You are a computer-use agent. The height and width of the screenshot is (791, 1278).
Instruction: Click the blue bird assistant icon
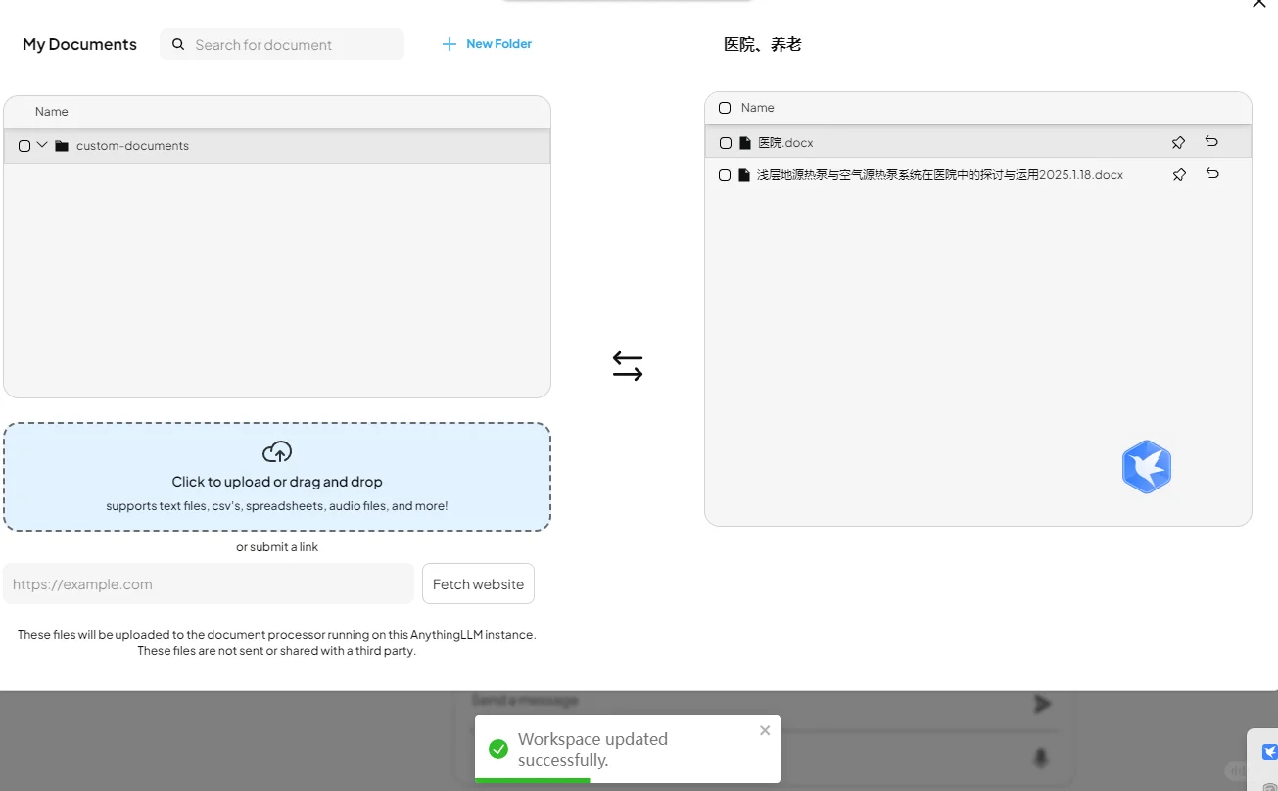1147,467
